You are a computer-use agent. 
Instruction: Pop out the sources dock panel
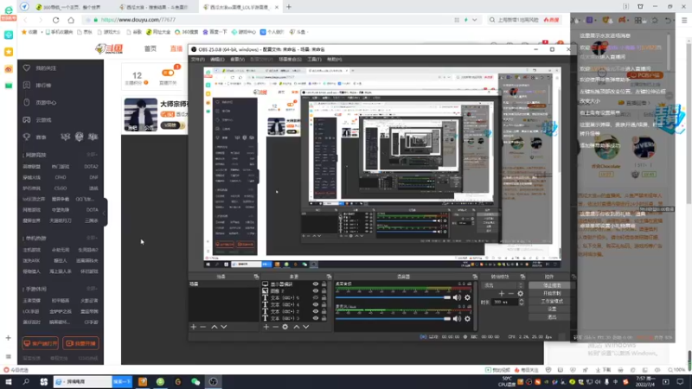click(329, 277)
